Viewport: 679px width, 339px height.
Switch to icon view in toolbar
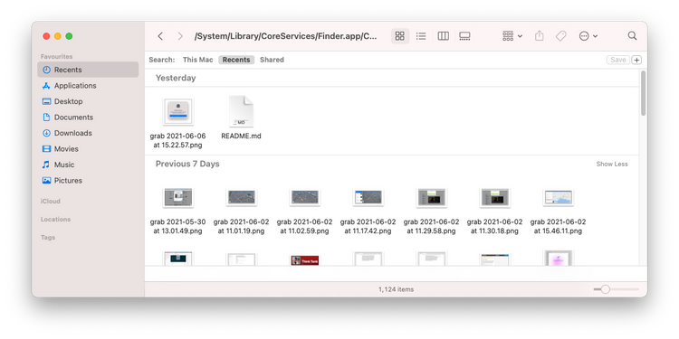(399, 36)
